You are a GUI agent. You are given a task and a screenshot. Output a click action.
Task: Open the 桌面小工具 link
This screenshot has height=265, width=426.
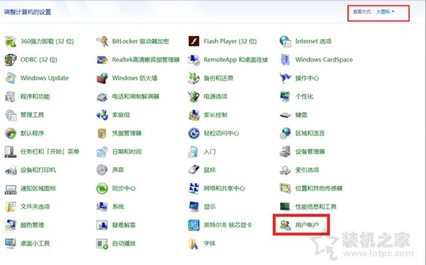coord(35,244)
